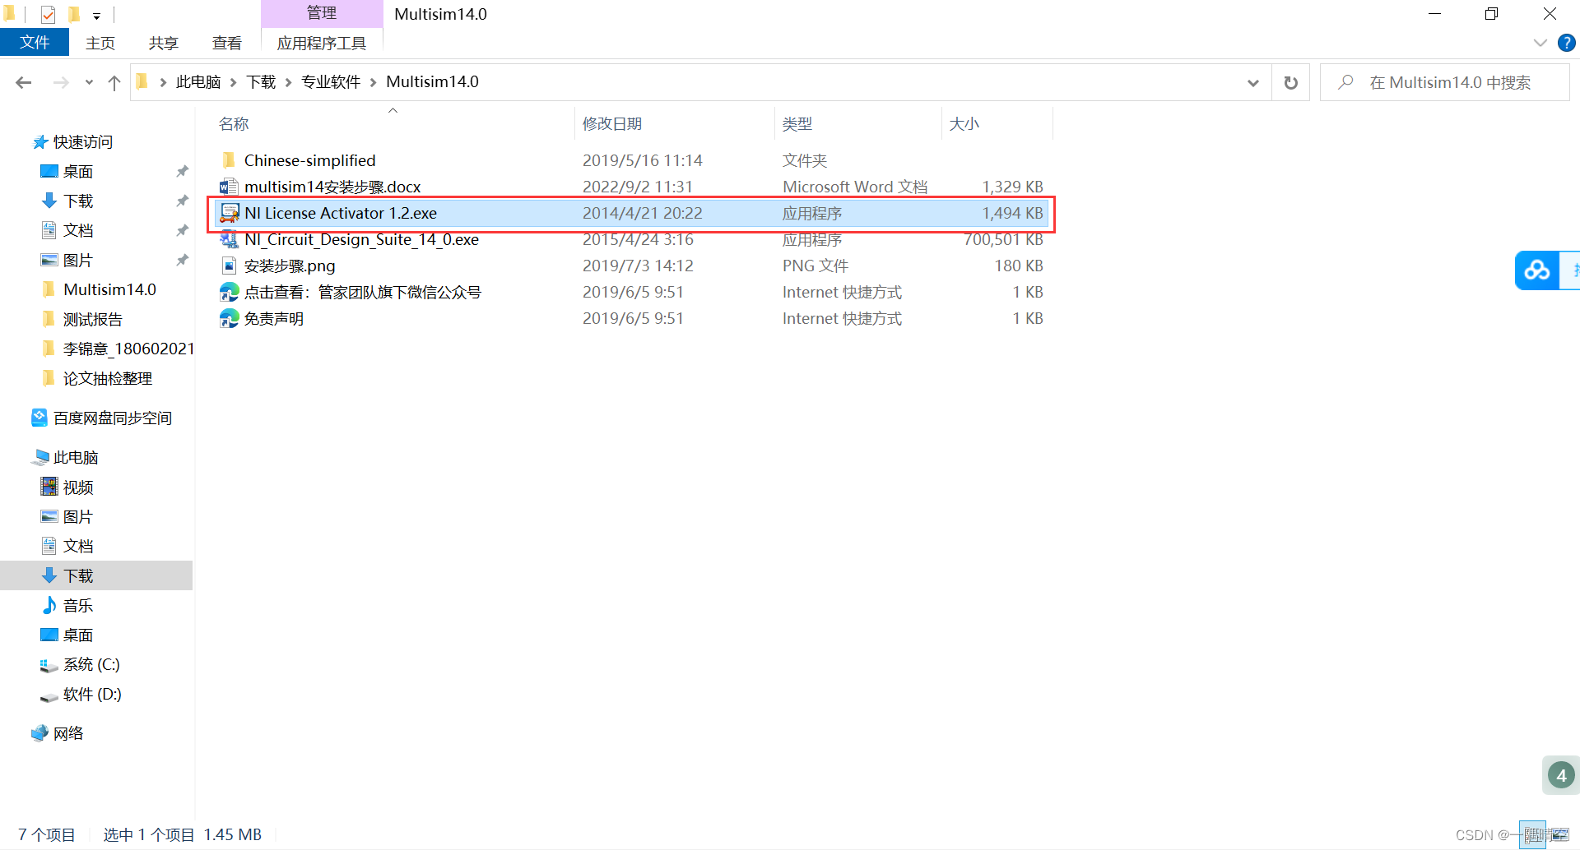The height and width of the screenshot is (850, 1580).
Task: Click the Back navigation arrow
Action: click(x=24, y=82)
